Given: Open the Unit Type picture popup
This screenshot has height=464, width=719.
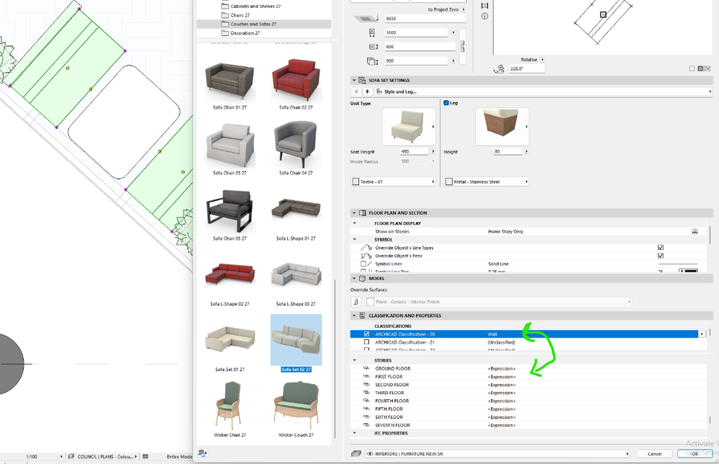Looking at the screenshot, I should point(409,127).
